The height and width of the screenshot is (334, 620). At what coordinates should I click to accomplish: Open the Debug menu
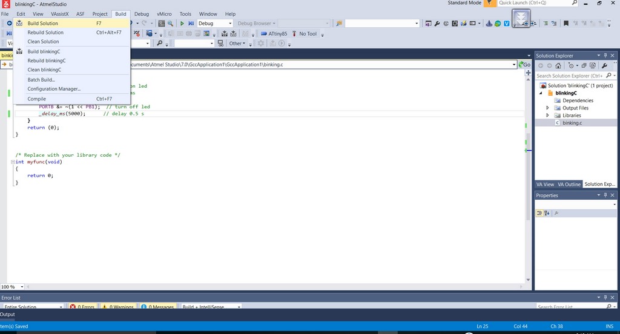tap(141, 14)
